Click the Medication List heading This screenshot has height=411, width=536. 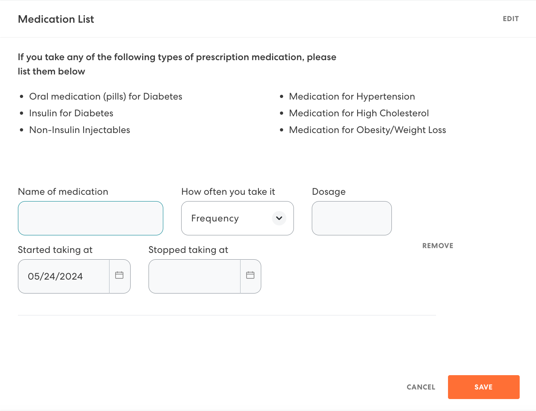tap(56, 19)
